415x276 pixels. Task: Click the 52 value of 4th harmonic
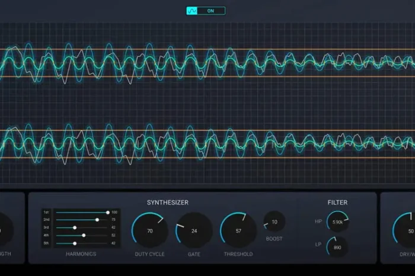[113, 235]
